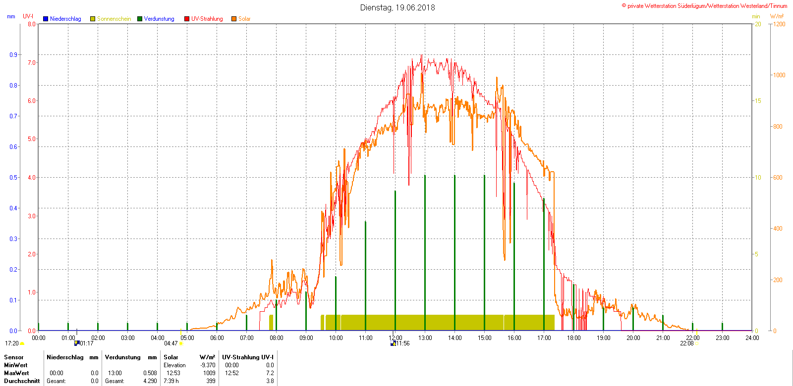Click the 06:00 time axis label
The height and width of the screenshot is (386, 793).
point(217,338)
